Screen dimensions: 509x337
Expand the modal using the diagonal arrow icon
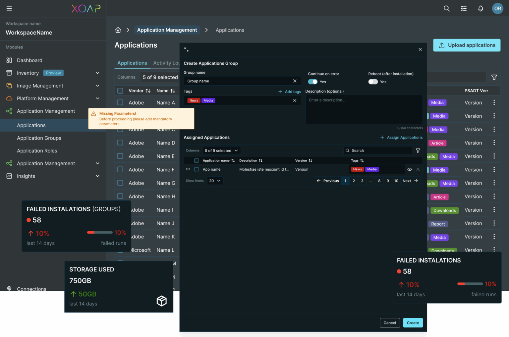[186, 49]
